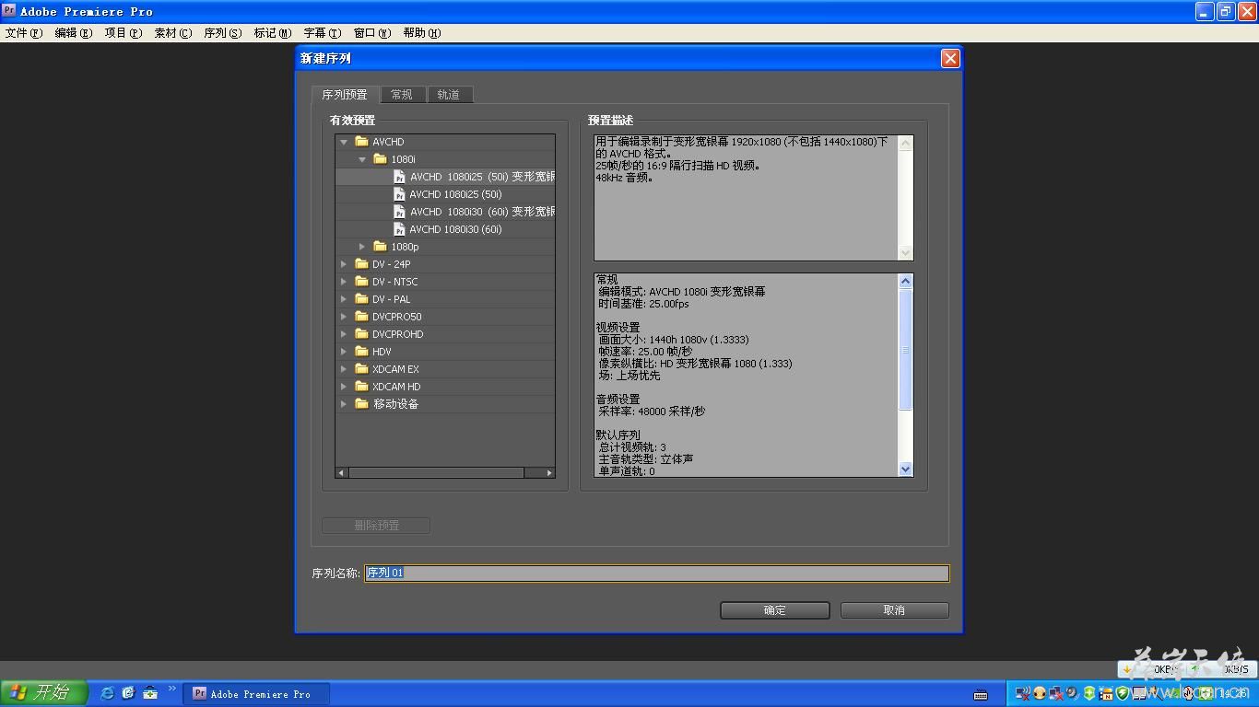Image resolution: width=1259 pixels, height=707 pixels.
Task: Expand the DV - 24P folder
Action: click(344, 264)
